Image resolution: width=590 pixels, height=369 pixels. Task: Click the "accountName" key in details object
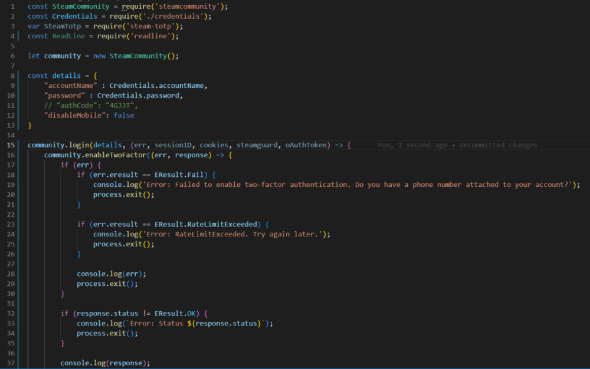(68, 85)
